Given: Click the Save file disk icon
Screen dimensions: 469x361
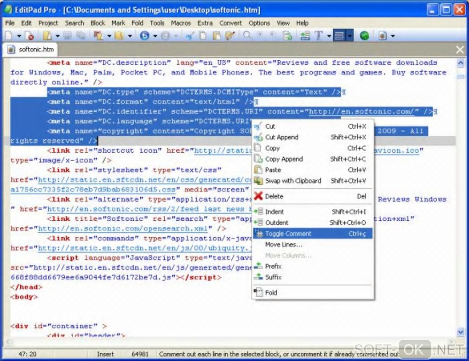Looking at the screenshot, I should (x=68, y=36).
